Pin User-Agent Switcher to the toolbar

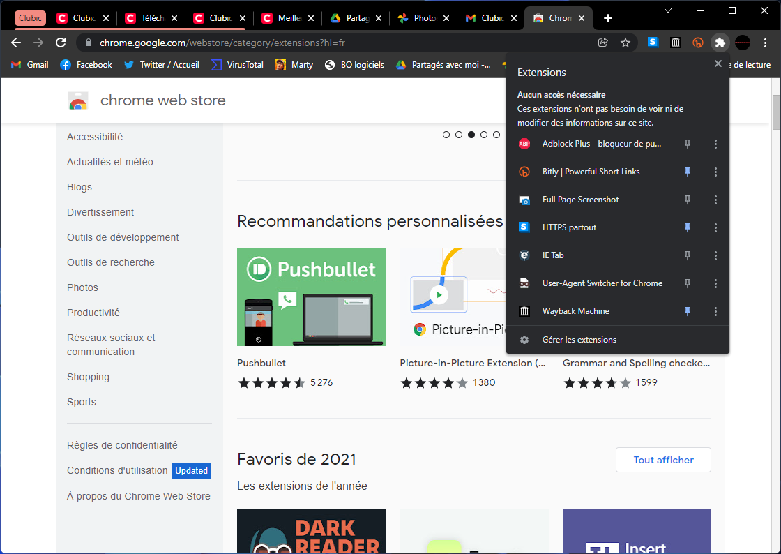[688, 283]
